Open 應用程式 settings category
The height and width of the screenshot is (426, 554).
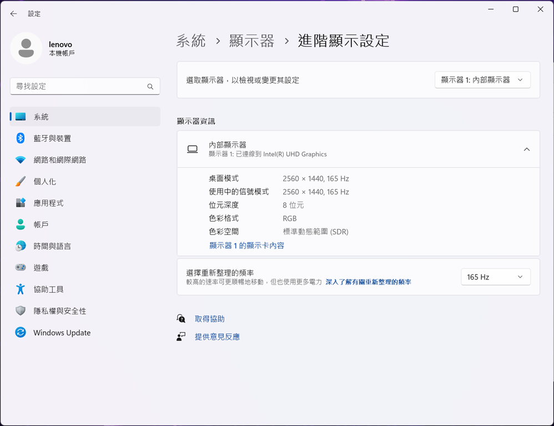coord(48,203)
